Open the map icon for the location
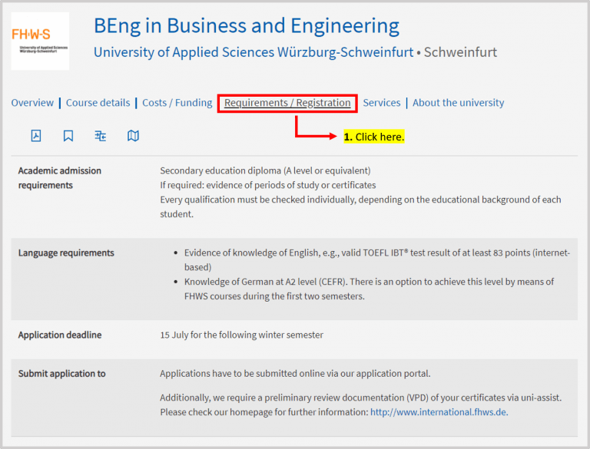Viewport: 590px width, 449px height. pos(133,135)
